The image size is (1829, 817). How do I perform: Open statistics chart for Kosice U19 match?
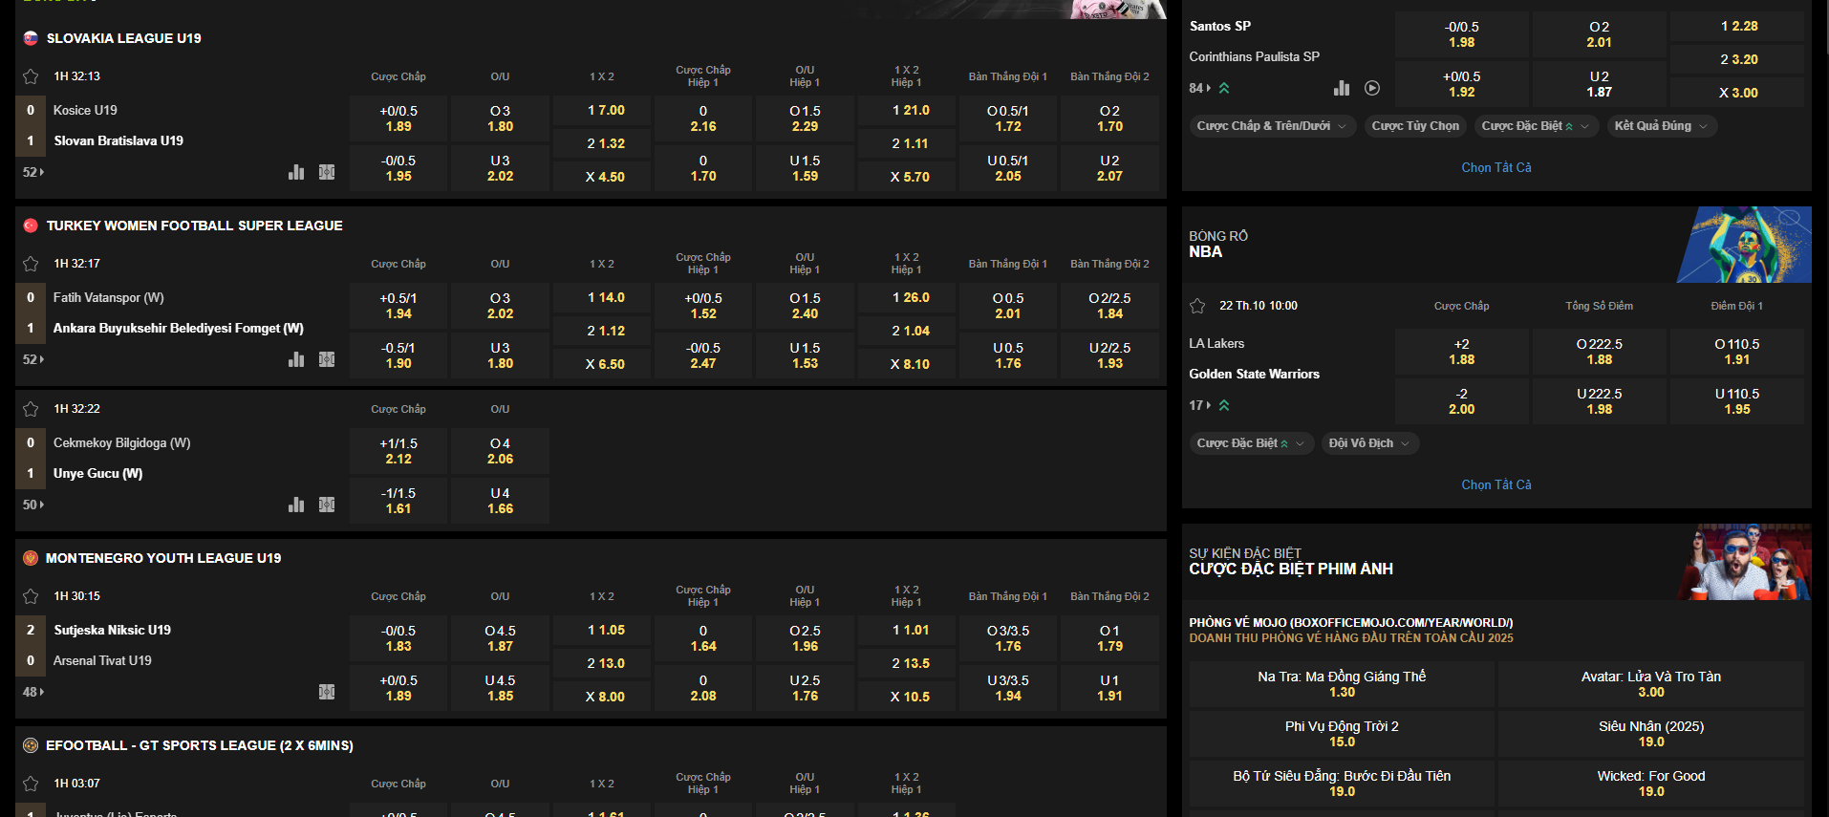pos(296,172)
